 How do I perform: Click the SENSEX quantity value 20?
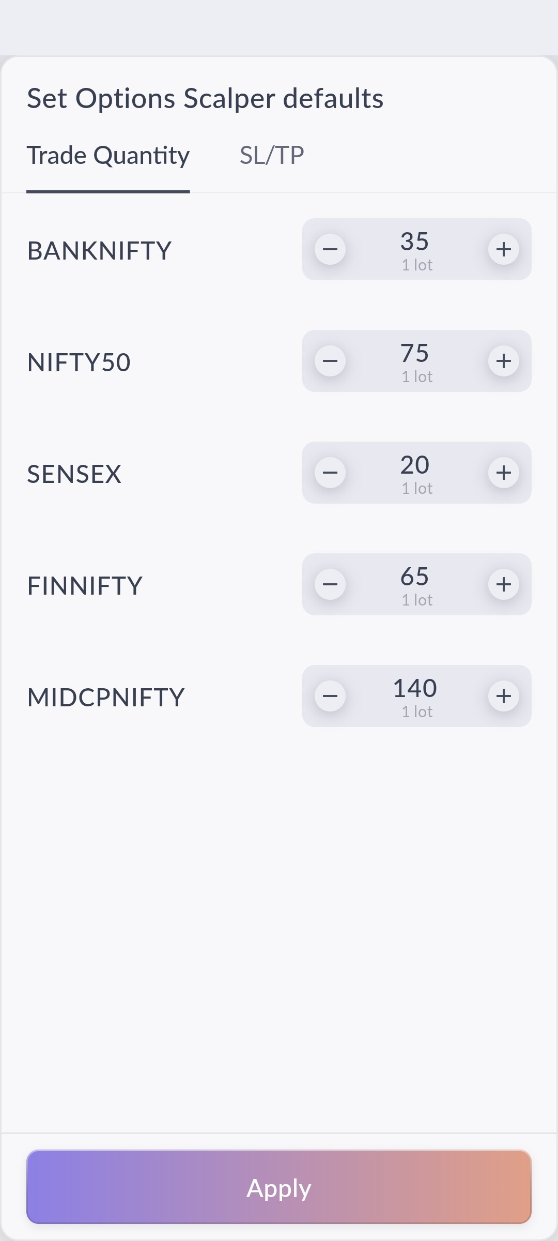pos(415,465)
